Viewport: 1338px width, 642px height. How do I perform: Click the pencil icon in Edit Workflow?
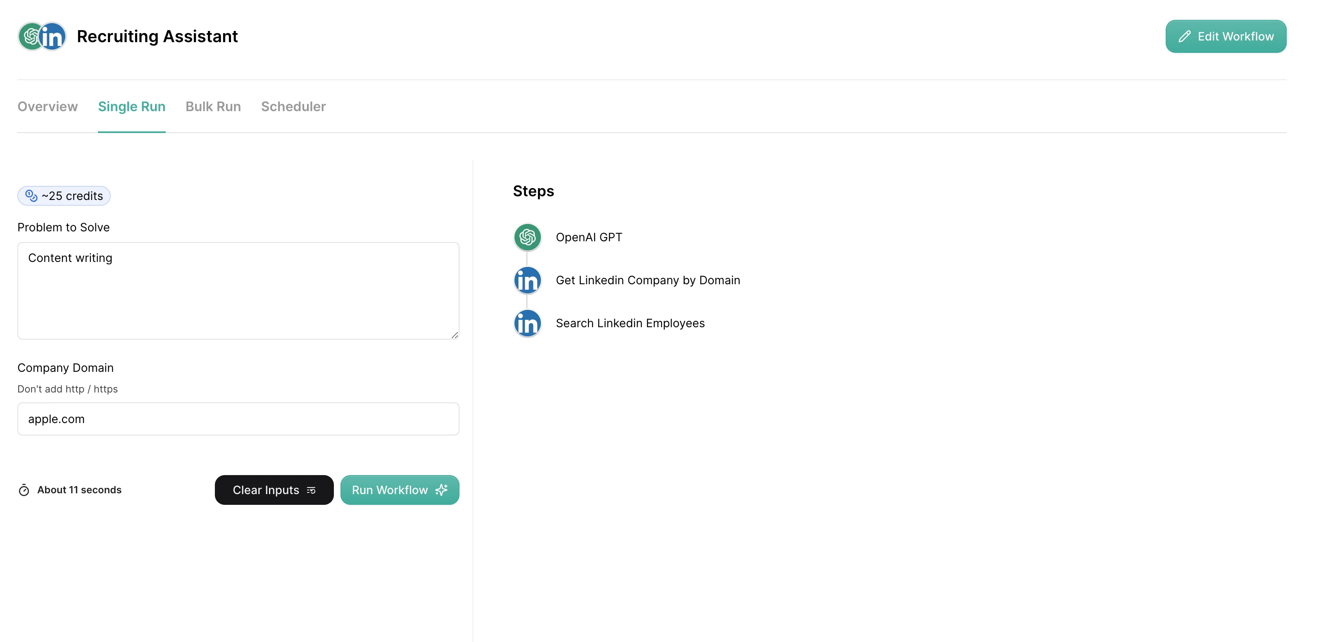click(1184, 36)
